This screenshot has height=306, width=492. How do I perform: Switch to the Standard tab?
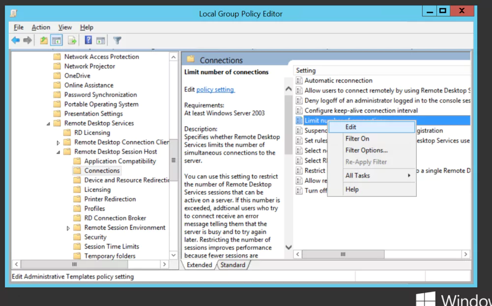233,265
